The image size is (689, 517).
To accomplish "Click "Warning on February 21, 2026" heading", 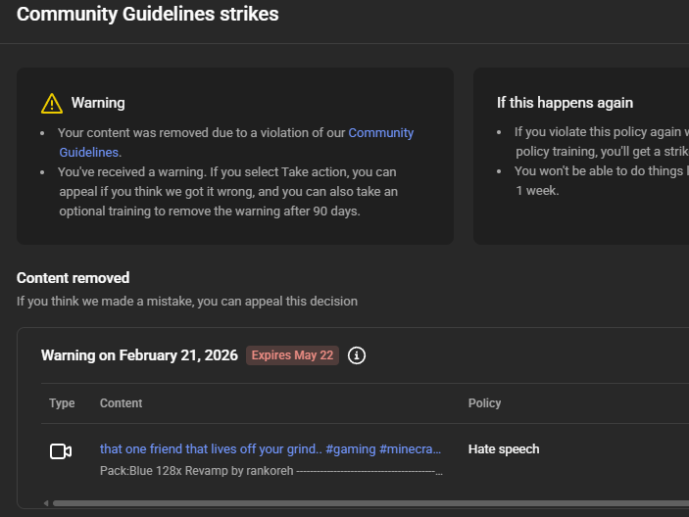I will click(139, 355).
